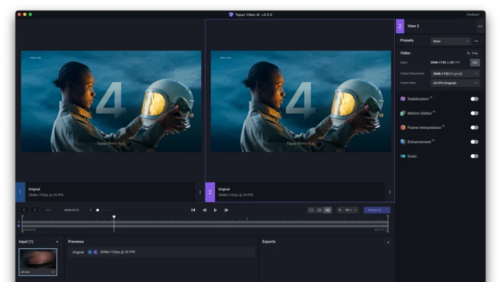Click the "Exports" panel heading
Image resolution: width=501 pixels, height=282 pixels.
pyautogui.click(x=269, y=242)
